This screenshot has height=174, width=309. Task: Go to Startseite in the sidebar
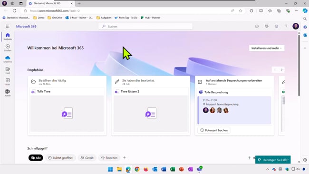point(8,37)
